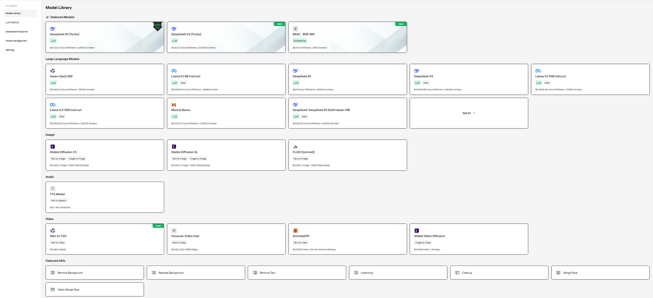Open Settings in the left sidebar
Image resolution: width=653 pixels, height=298 pixels.
pos(10,50)
